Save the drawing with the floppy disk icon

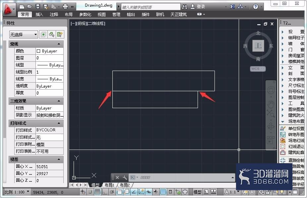[38, 7]
